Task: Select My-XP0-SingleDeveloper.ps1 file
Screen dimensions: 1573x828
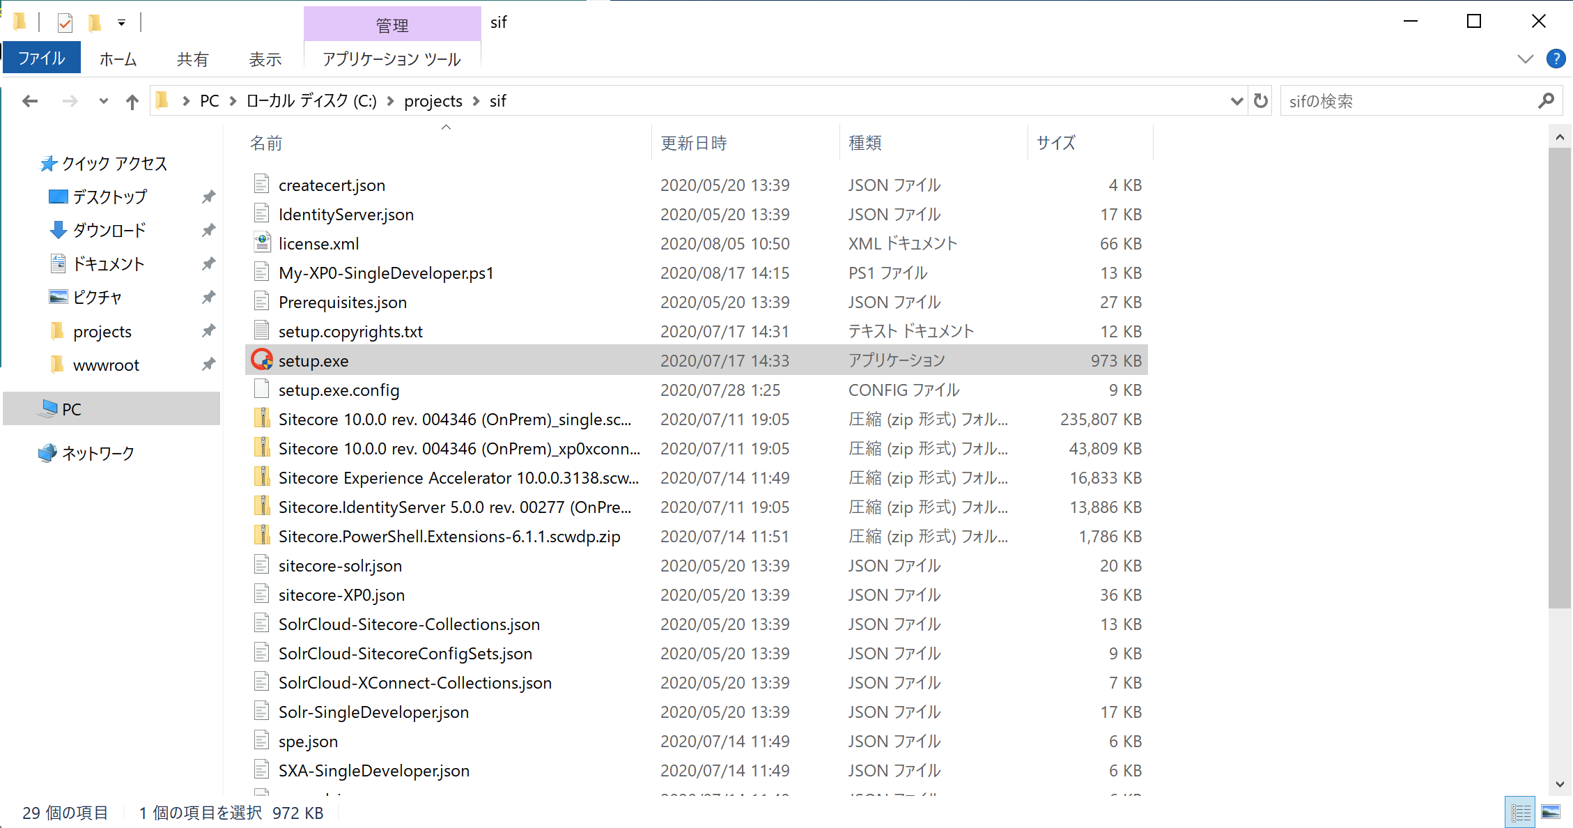Action: pyautogui.click(x=386, y=273)
